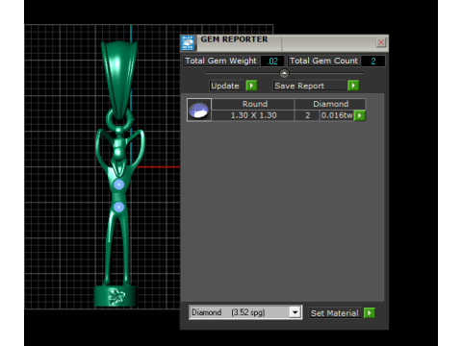Select the lower blue gem on pendant

(118, 207)
